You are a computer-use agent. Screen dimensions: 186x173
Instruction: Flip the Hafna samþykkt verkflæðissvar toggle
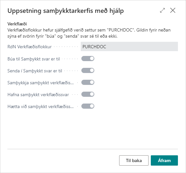[88, 94]
